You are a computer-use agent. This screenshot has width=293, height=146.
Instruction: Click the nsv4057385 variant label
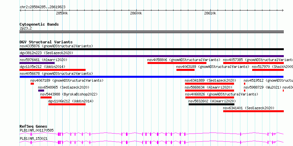point(258,60)
